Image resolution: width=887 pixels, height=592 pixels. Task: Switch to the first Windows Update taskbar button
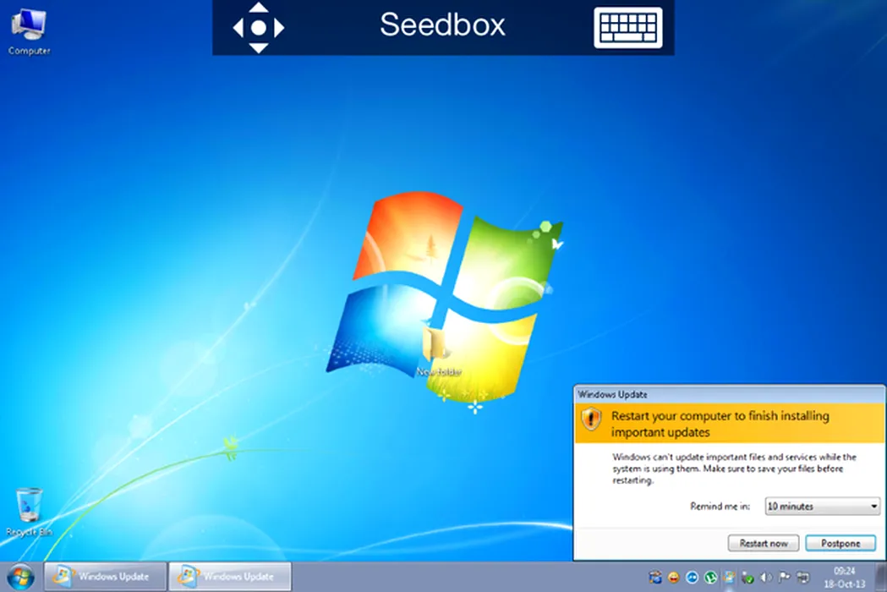103,577
